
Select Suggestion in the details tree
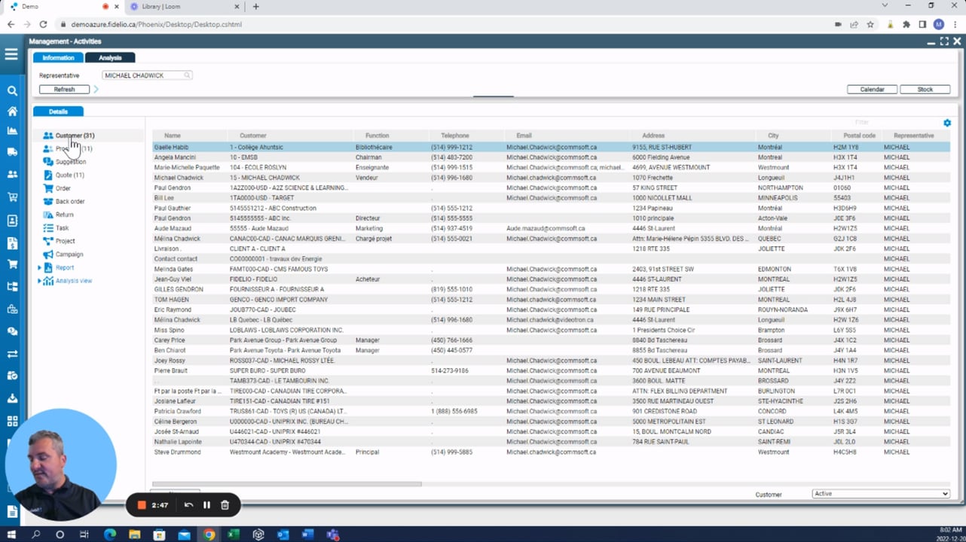click(x=71, y=162)
